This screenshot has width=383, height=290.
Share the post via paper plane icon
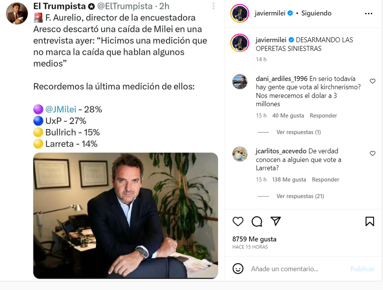point(275,221)
